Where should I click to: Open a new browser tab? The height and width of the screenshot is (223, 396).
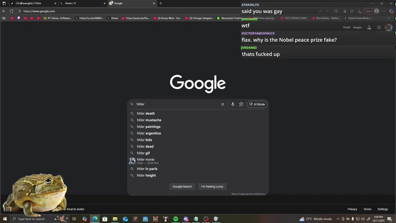click(x=161, y=3)
